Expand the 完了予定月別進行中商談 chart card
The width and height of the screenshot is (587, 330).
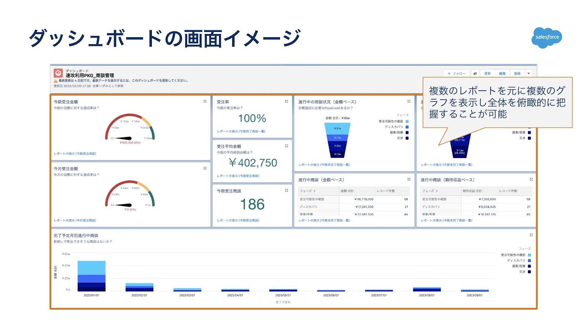coord(531,235)
